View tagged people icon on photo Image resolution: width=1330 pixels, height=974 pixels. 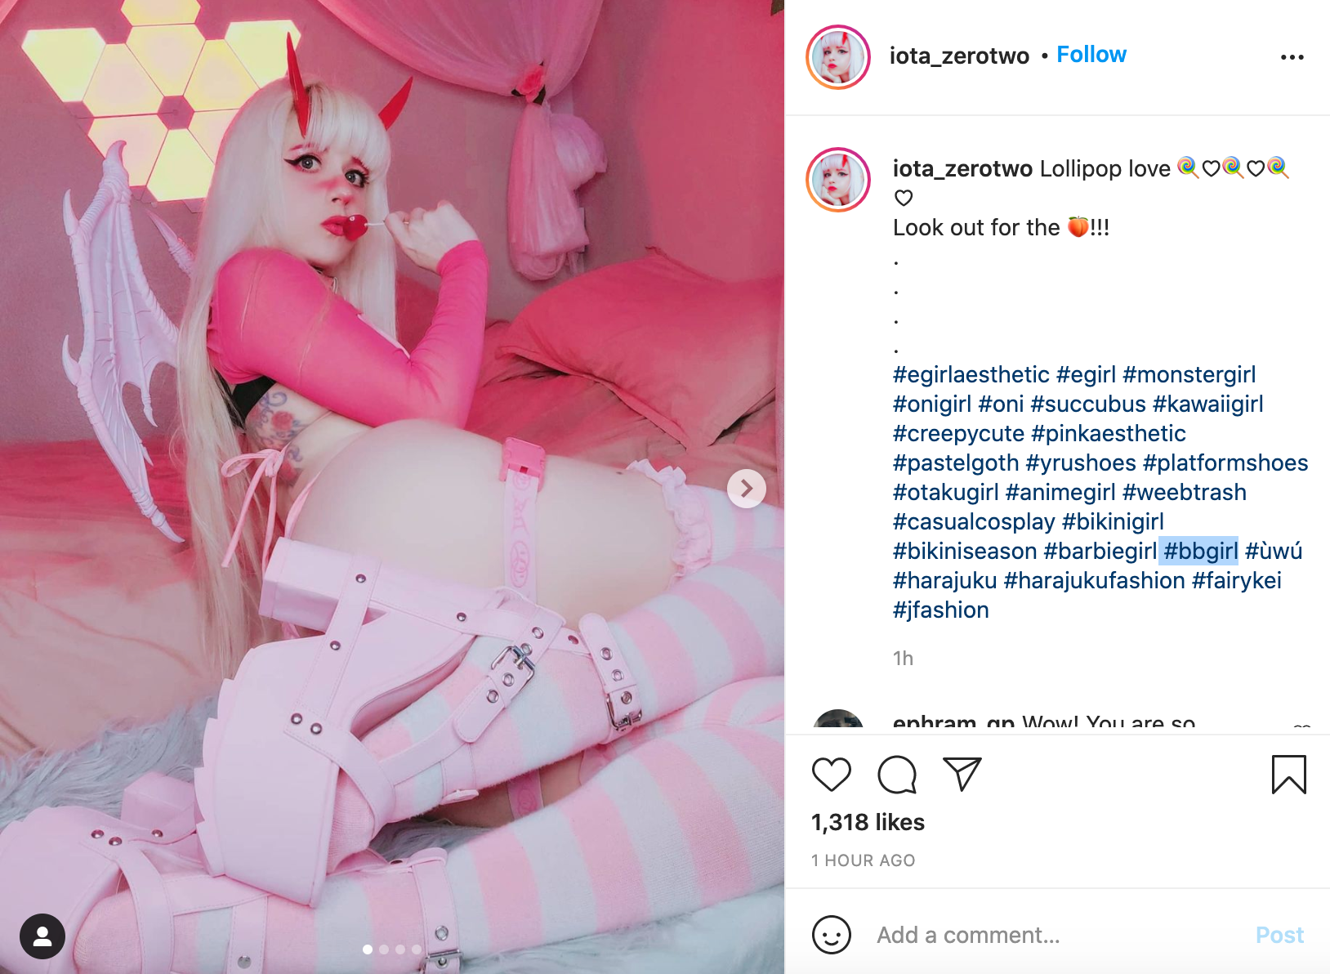(x=42, y=936)
